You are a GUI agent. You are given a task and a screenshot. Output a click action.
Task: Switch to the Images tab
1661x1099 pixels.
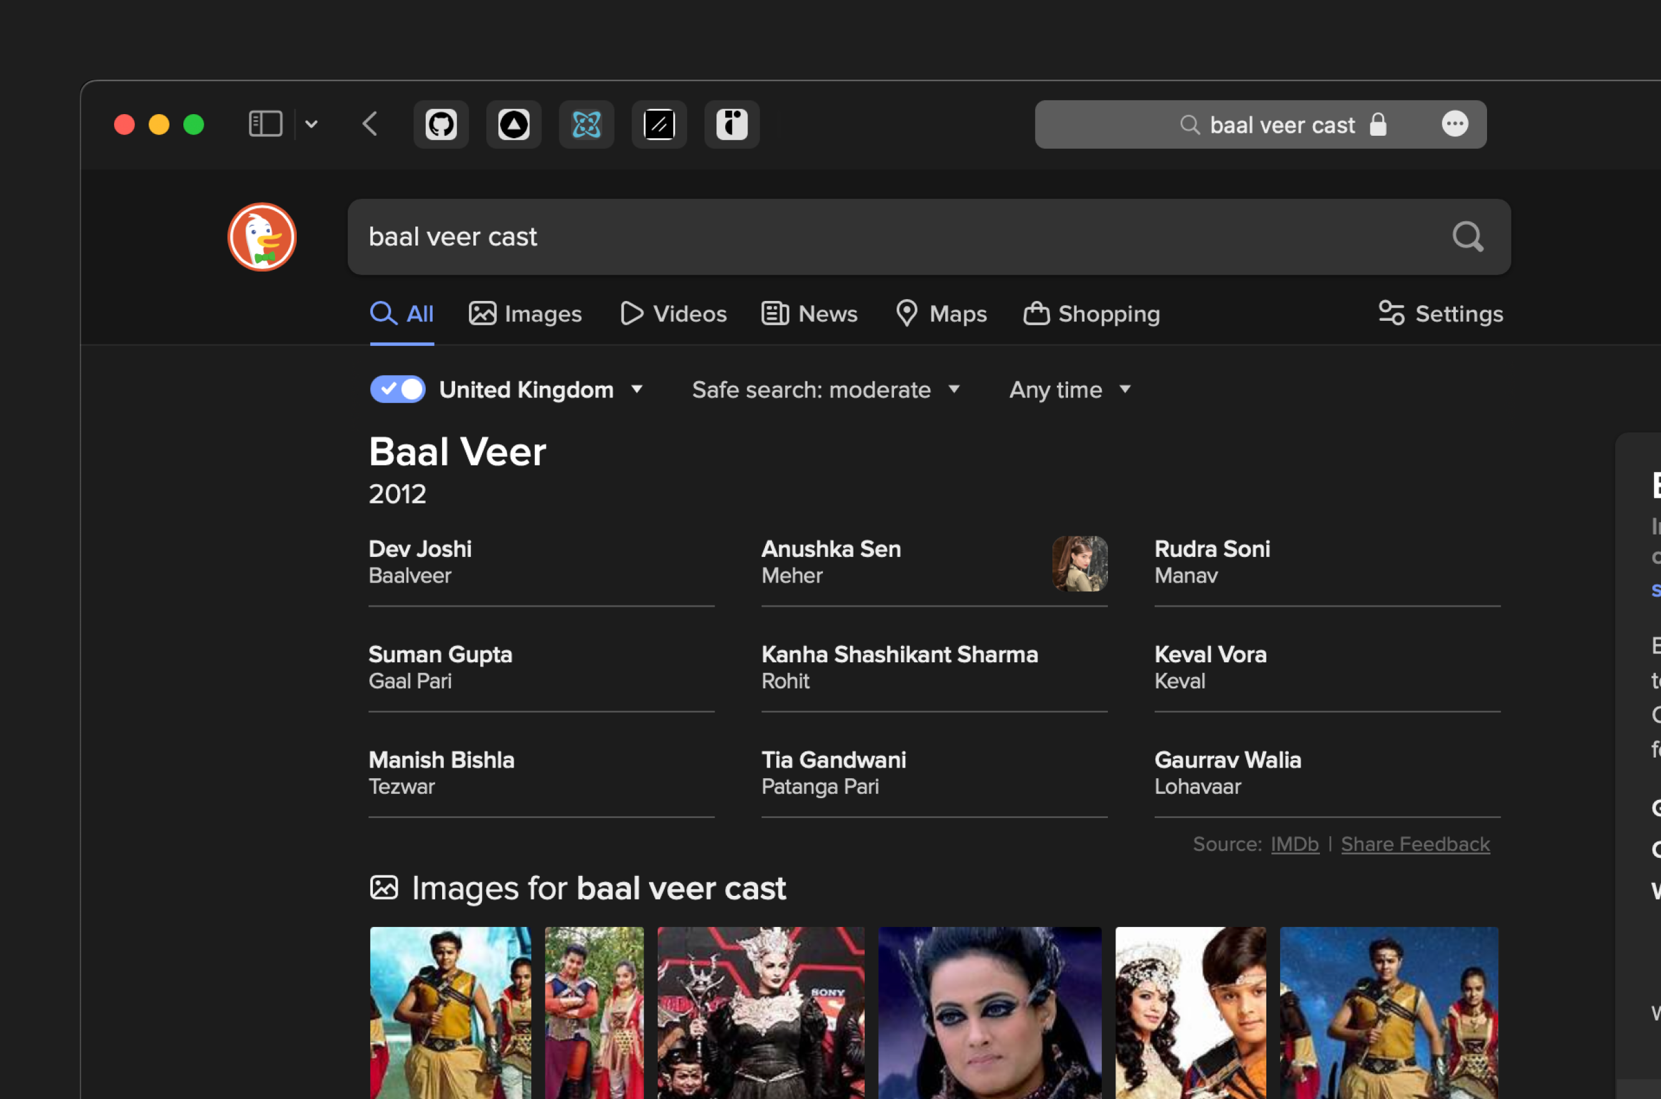(526, 313)
